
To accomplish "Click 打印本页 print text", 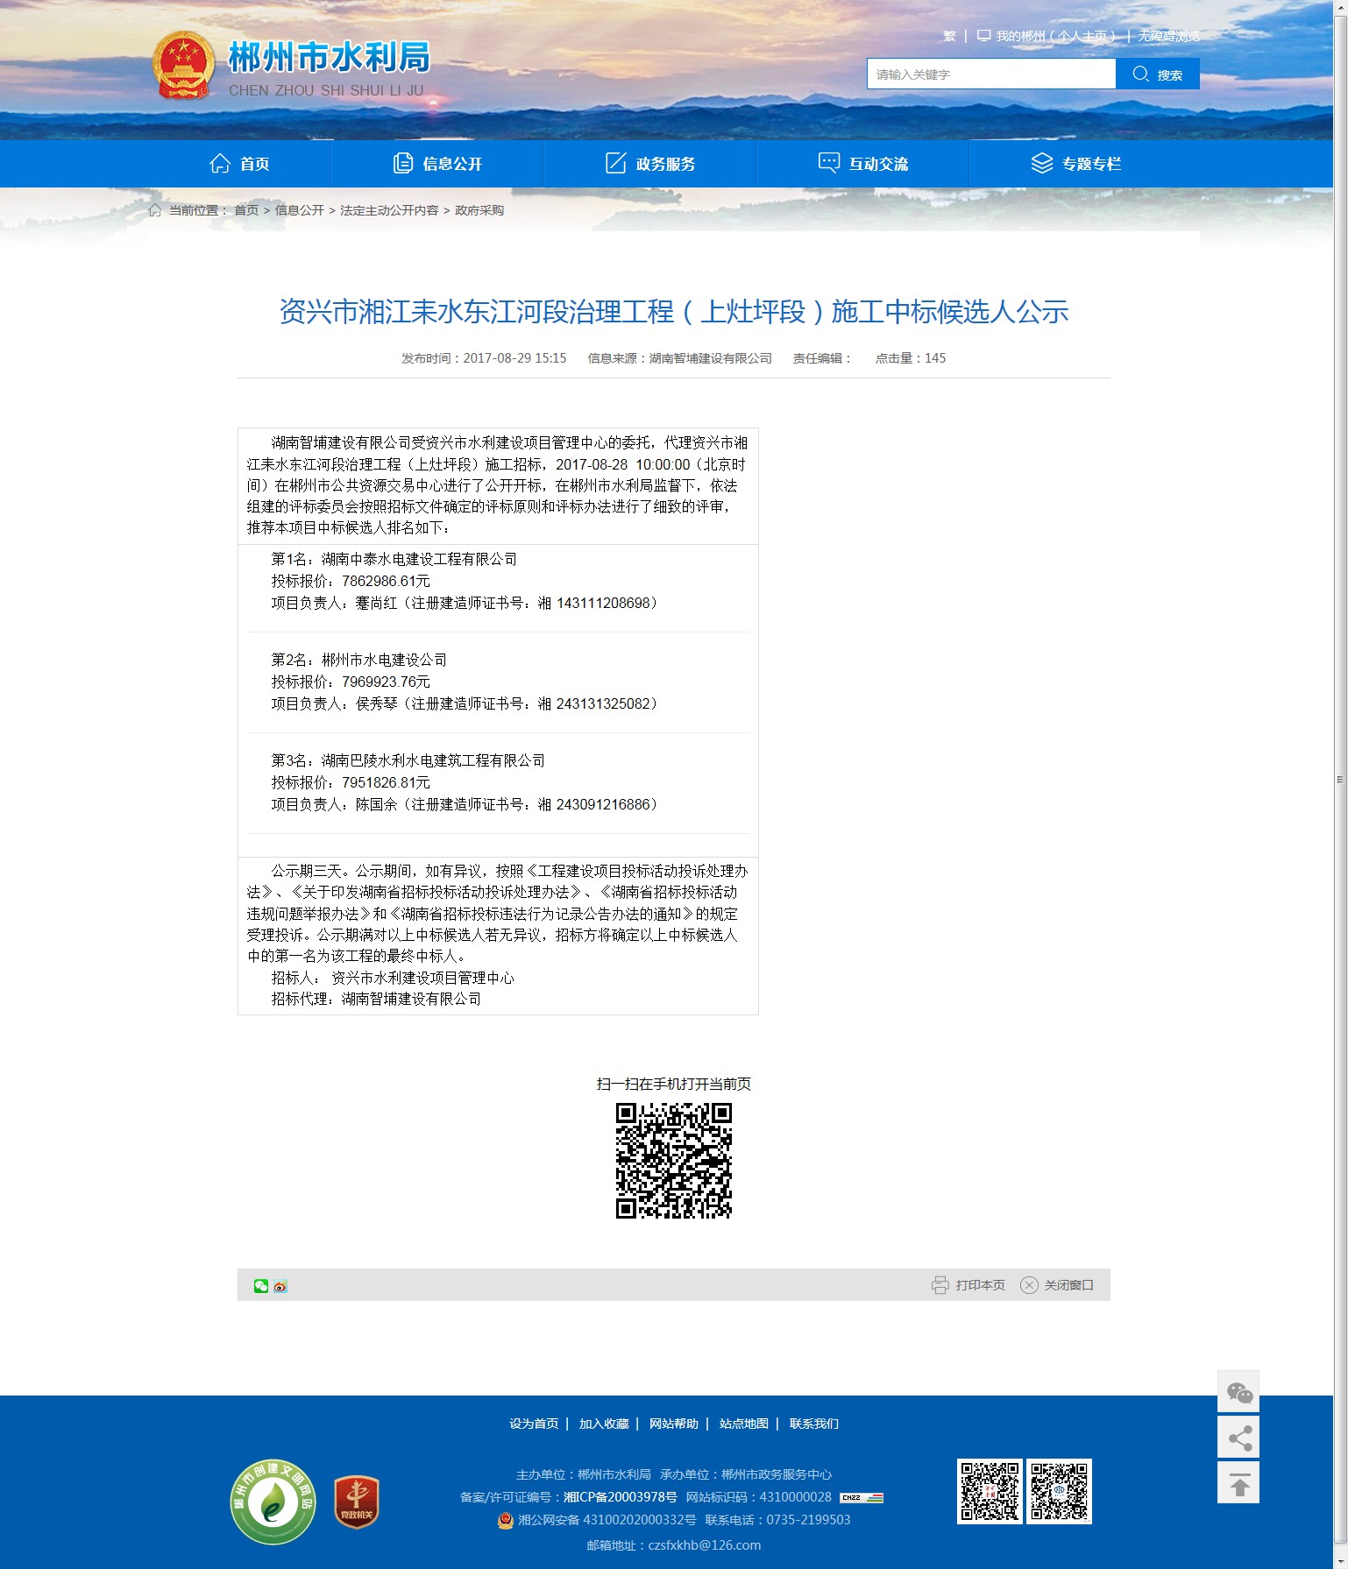I will (x=980, y=1285).
